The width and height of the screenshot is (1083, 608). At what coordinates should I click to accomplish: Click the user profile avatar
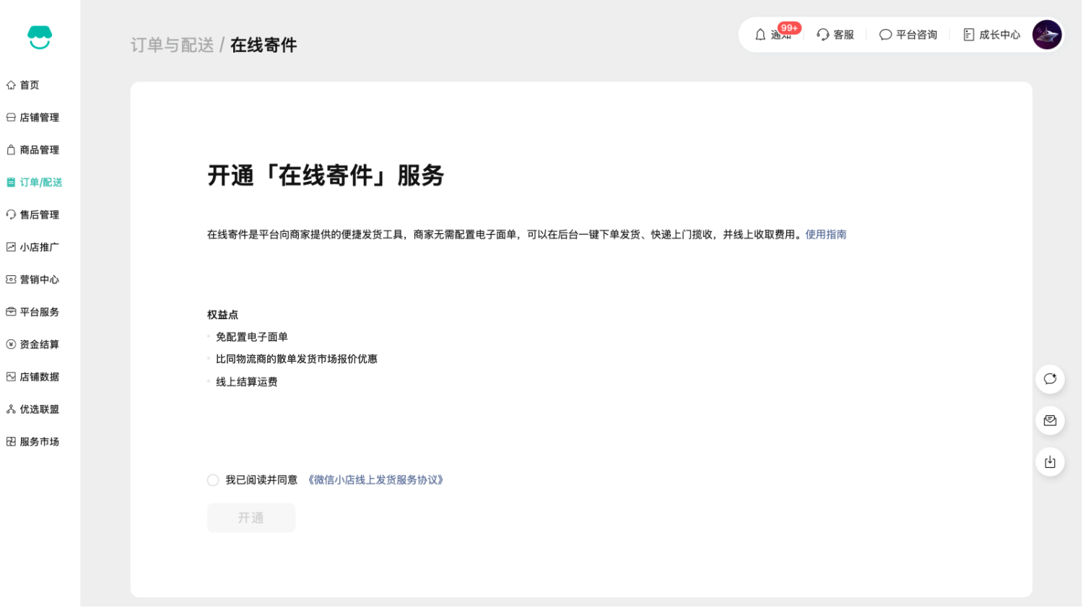tap(1046, 35)
